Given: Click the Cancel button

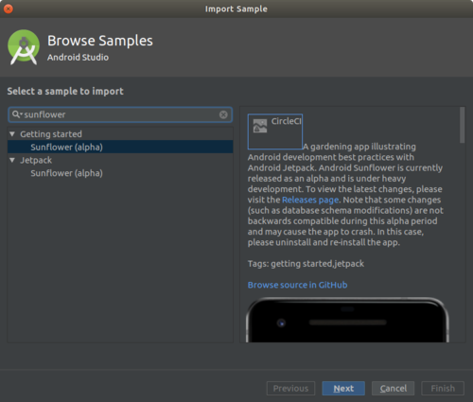Looking at the screenshot, I should (x=393, y=389).
